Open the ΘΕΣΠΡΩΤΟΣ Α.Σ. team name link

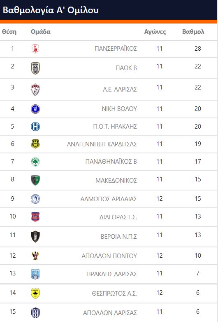coord(114,294)
